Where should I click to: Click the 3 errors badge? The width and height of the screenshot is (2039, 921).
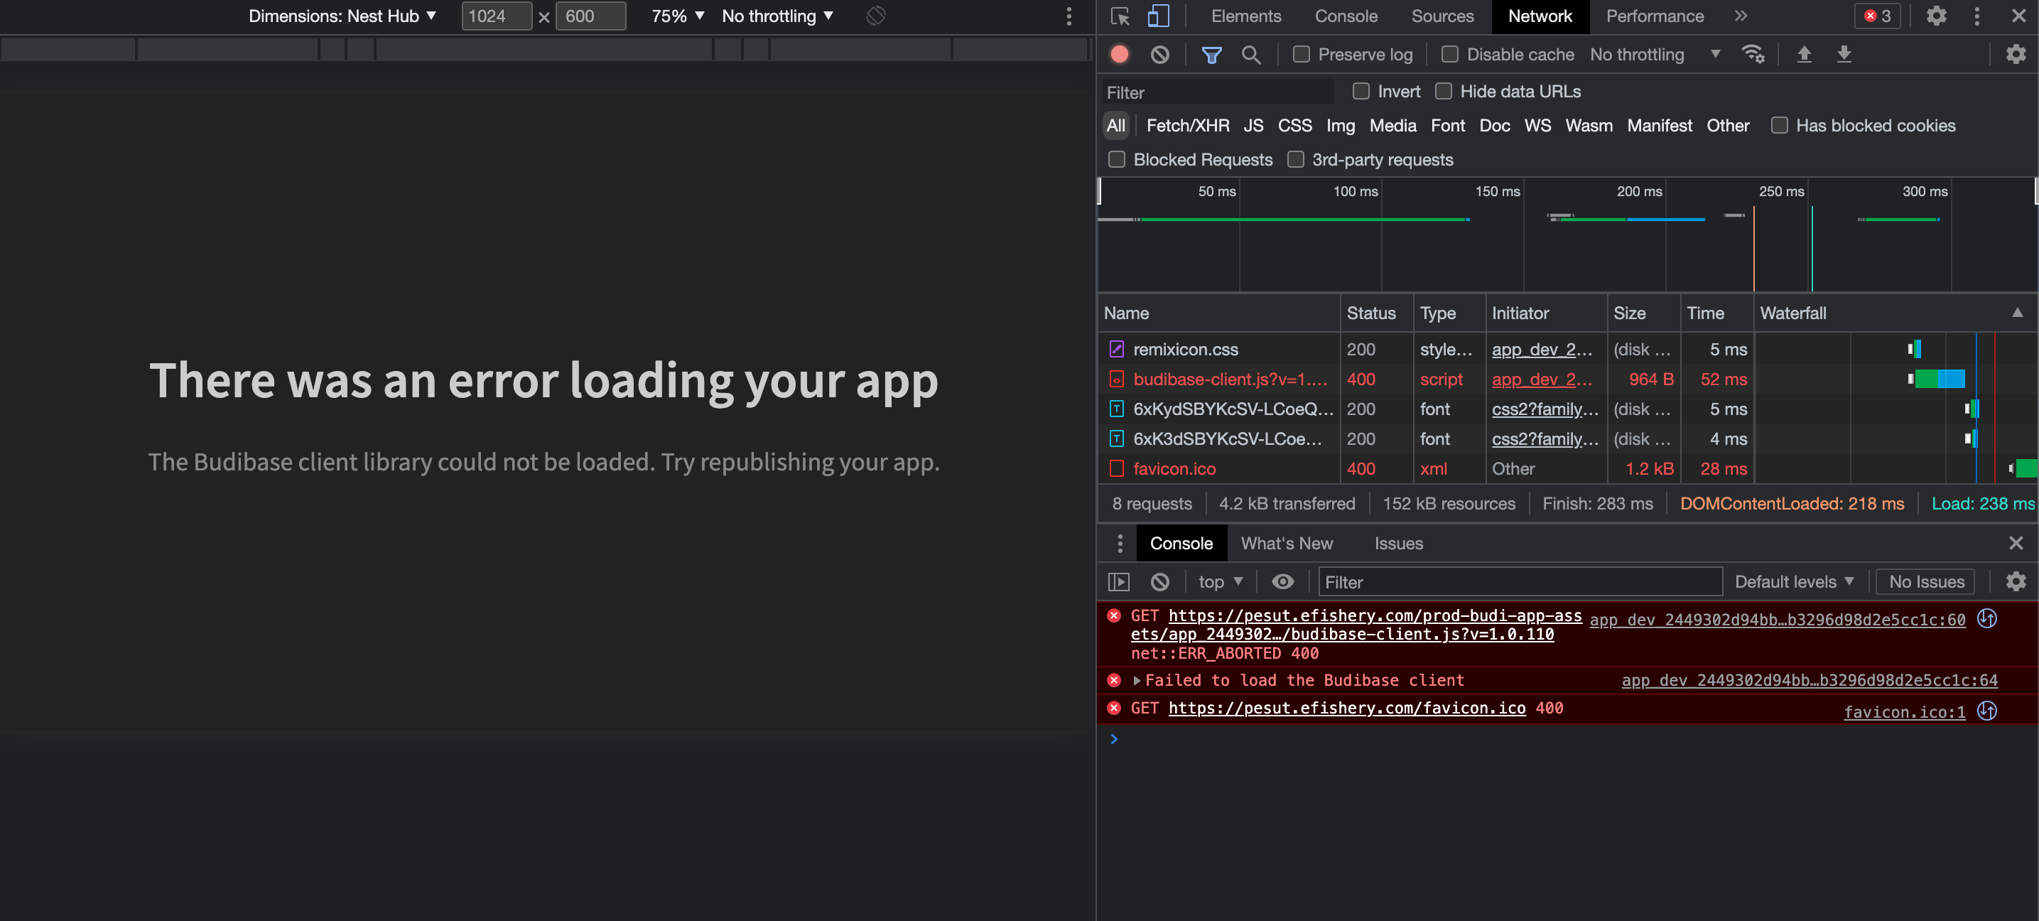pos(1878,16)
